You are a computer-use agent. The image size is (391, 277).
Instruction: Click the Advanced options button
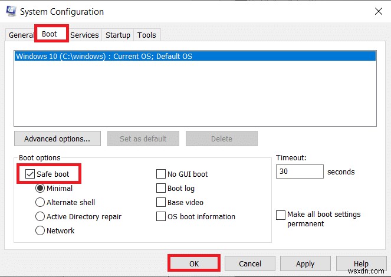coord(57,139)
